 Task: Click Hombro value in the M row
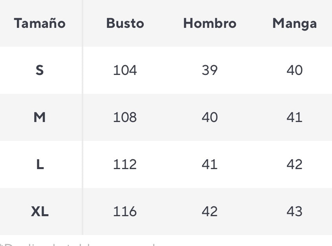209,117
